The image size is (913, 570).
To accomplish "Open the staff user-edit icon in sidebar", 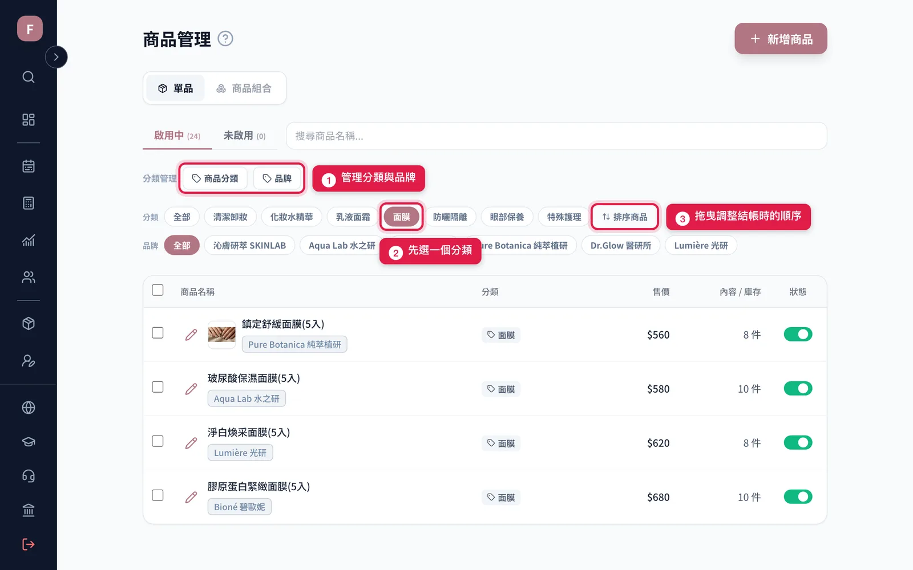I will pyautogui.click(x=29, y=361).
